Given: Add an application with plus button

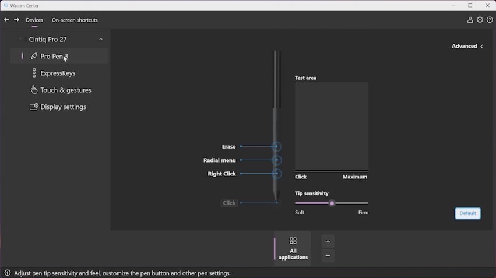Looking at the screenshot, I should tap(328, 241).
